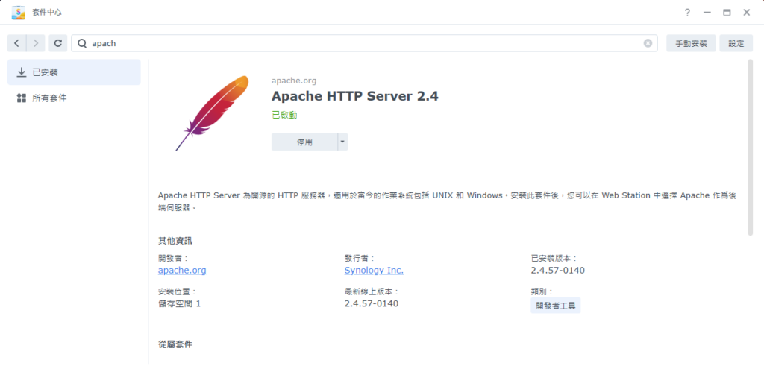The width and height of the screenshot is (764, 372).
Task: Maximize the Package Center window
Action: tap(726, 13)
